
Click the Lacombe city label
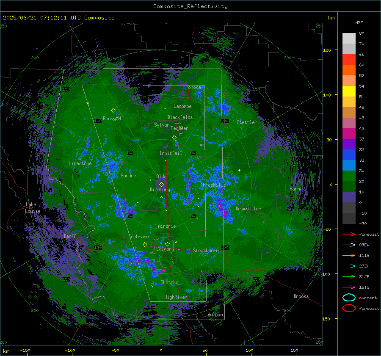pos(182,106)
